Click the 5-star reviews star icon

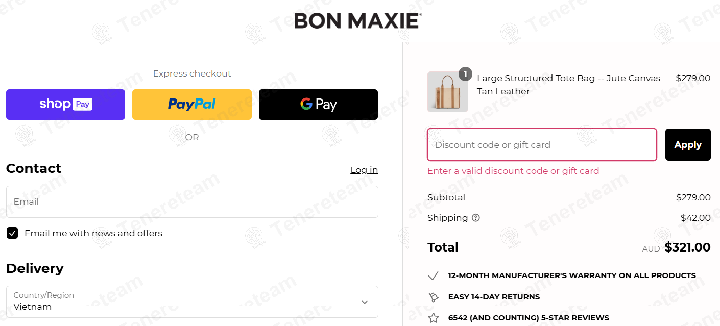434,318
